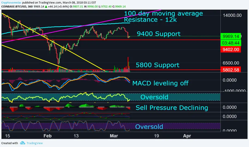The width and height of the screenshot is (249, 147).
Task: Select the red 9402.00 price label
Action: coord(231,49)
